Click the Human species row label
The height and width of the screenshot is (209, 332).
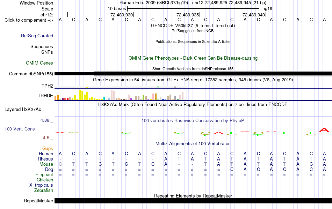click(46, 154)
